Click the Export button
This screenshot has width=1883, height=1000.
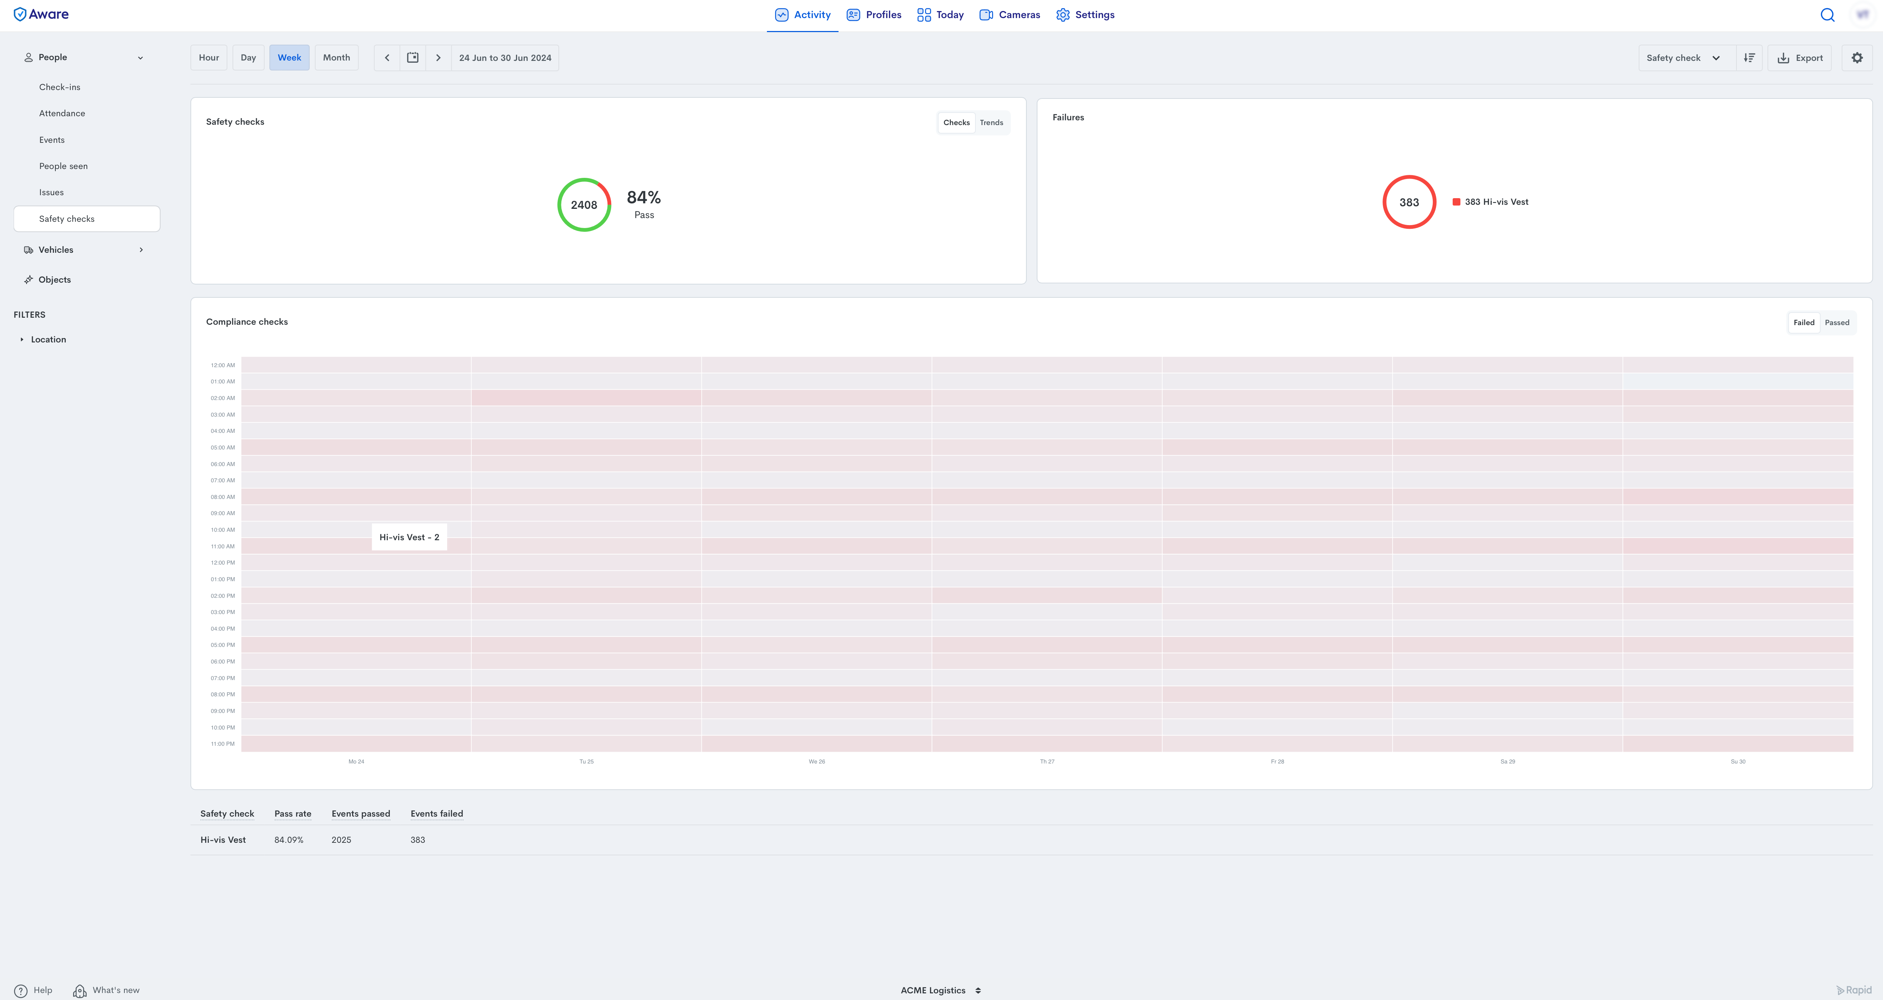pos(1800,58)
